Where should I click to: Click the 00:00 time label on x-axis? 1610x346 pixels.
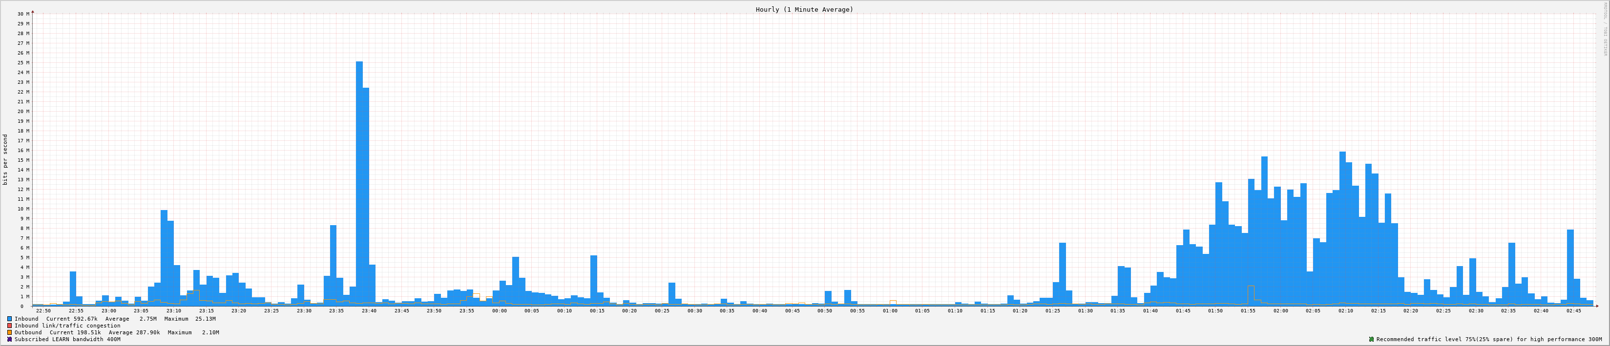(x=500, y=310)
